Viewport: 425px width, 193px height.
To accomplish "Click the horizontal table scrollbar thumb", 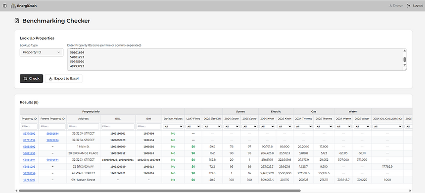I will [x=159, y=191].
